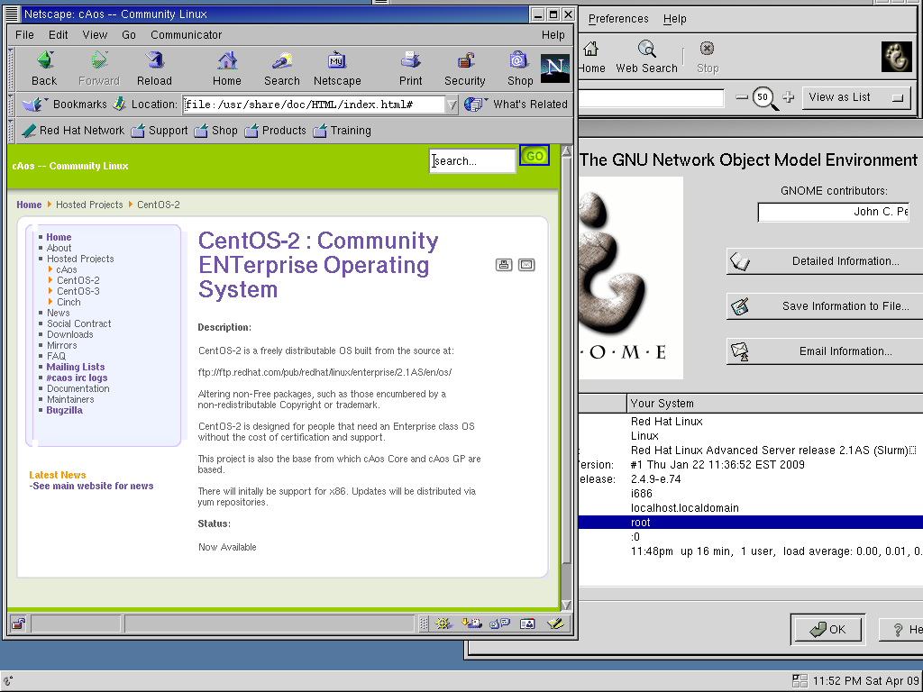Open My Netscape toolbar icon
The width and height of the screenshot is (923, 692).
click(x=337, y=68)
